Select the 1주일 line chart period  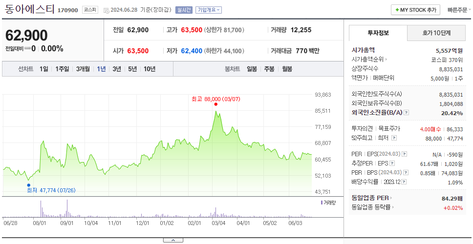point(62,69)
